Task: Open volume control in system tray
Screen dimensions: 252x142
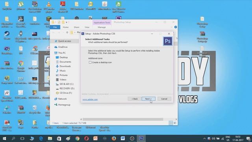Action: pyautogui.click(x=213, y=138)
